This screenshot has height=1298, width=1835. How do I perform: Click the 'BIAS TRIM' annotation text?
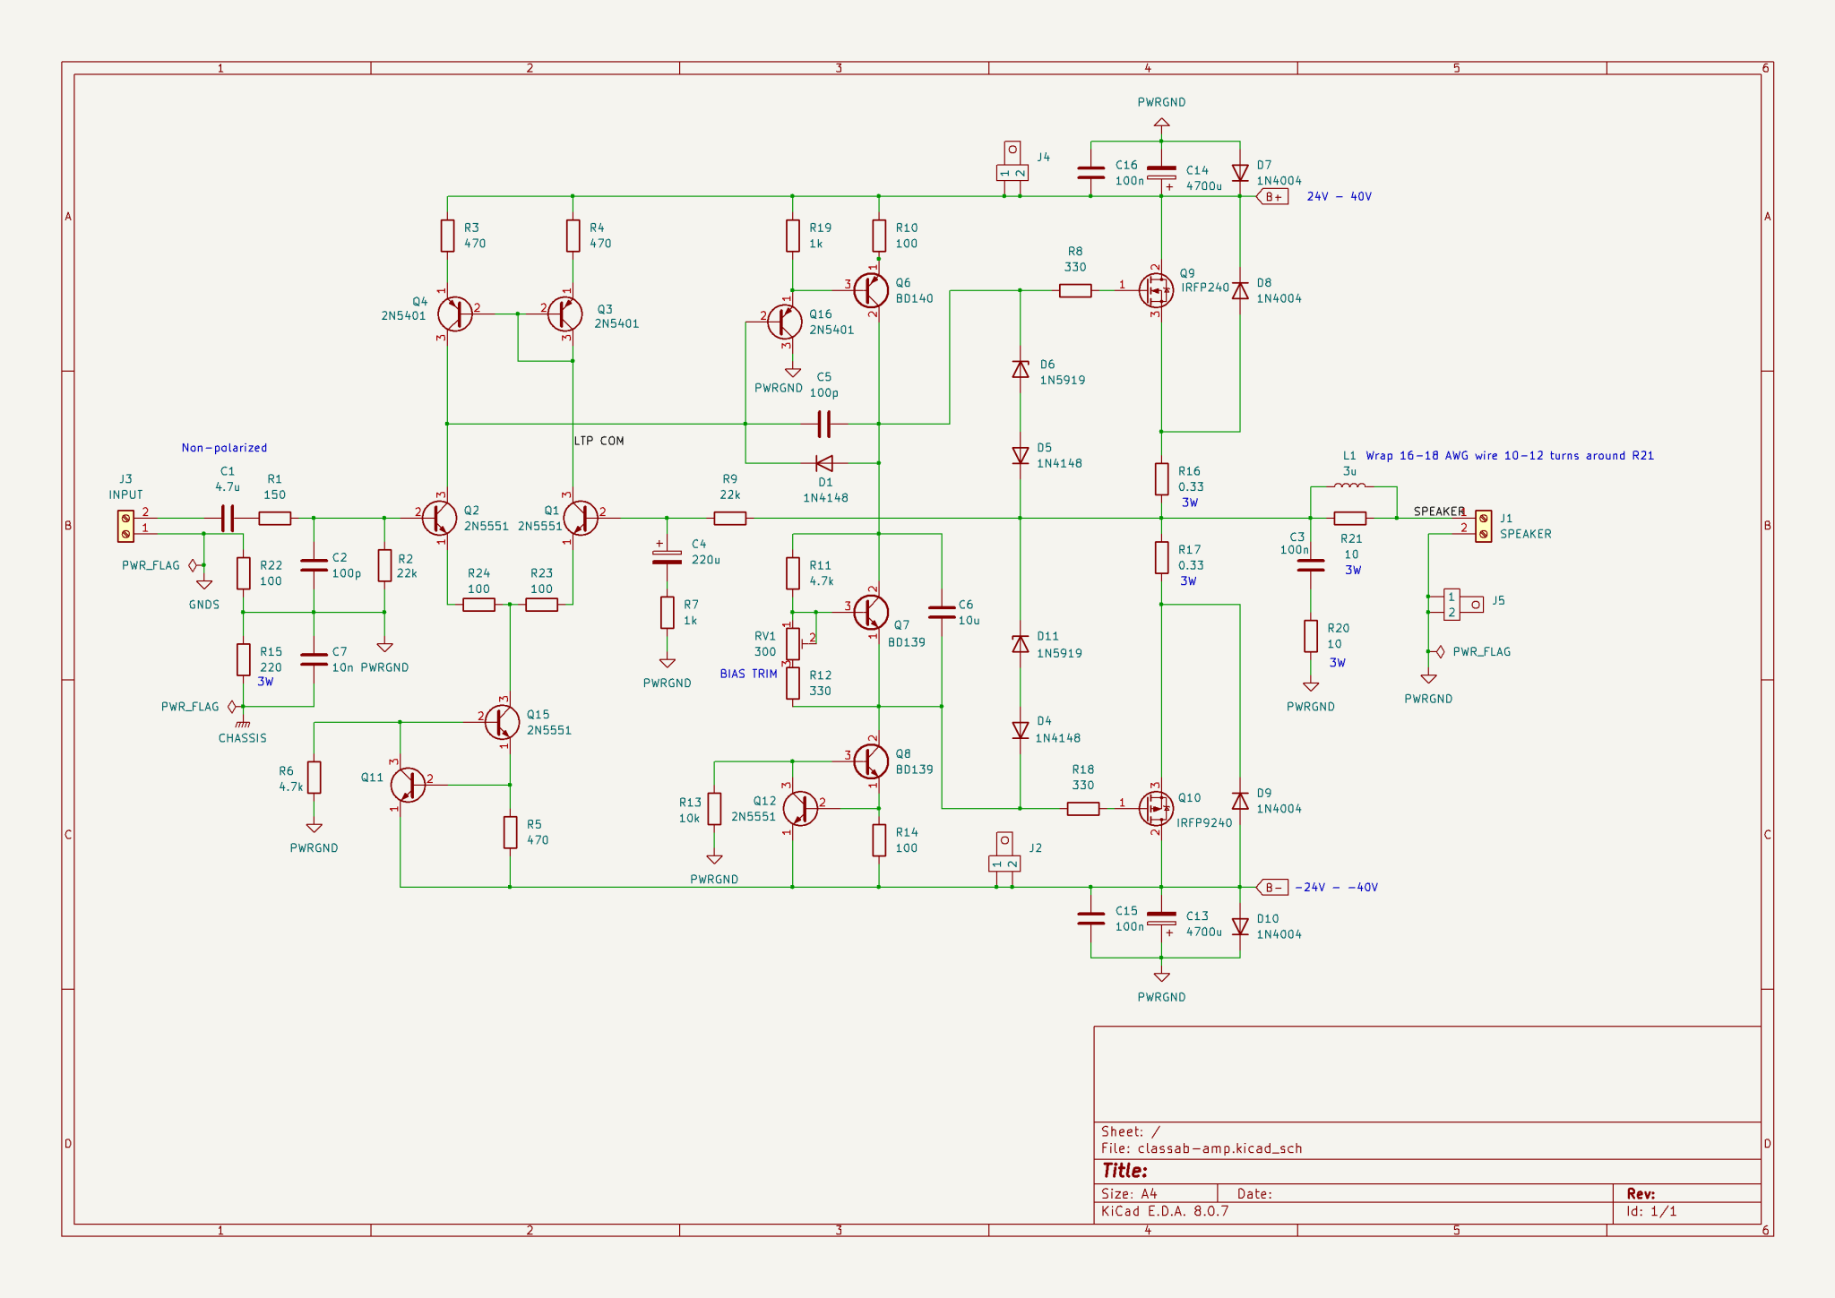pos(748,674)
